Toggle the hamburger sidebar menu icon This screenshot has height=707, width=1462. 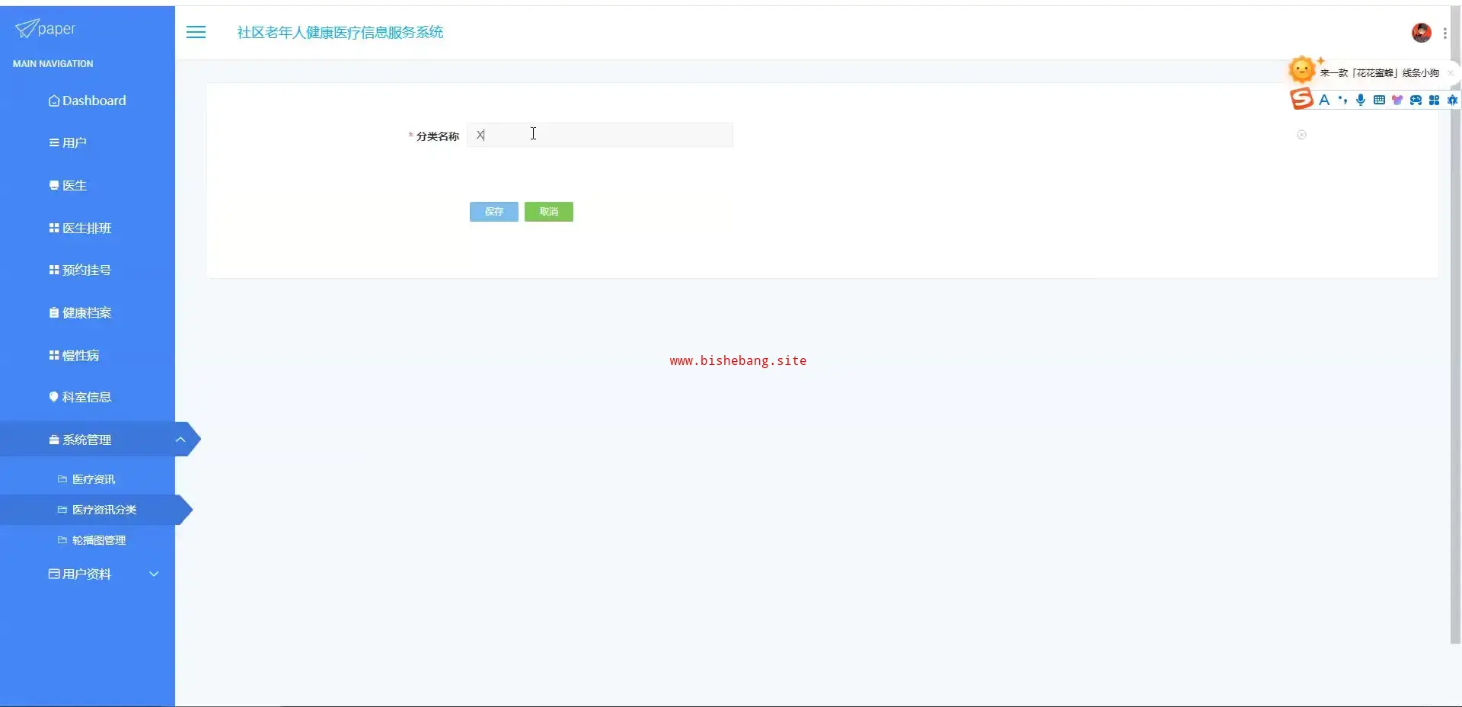tap(196, 32)
